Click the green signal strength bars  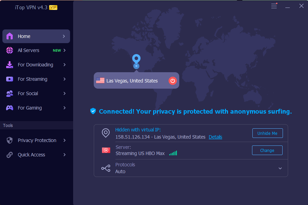click(x=173, y=153)
